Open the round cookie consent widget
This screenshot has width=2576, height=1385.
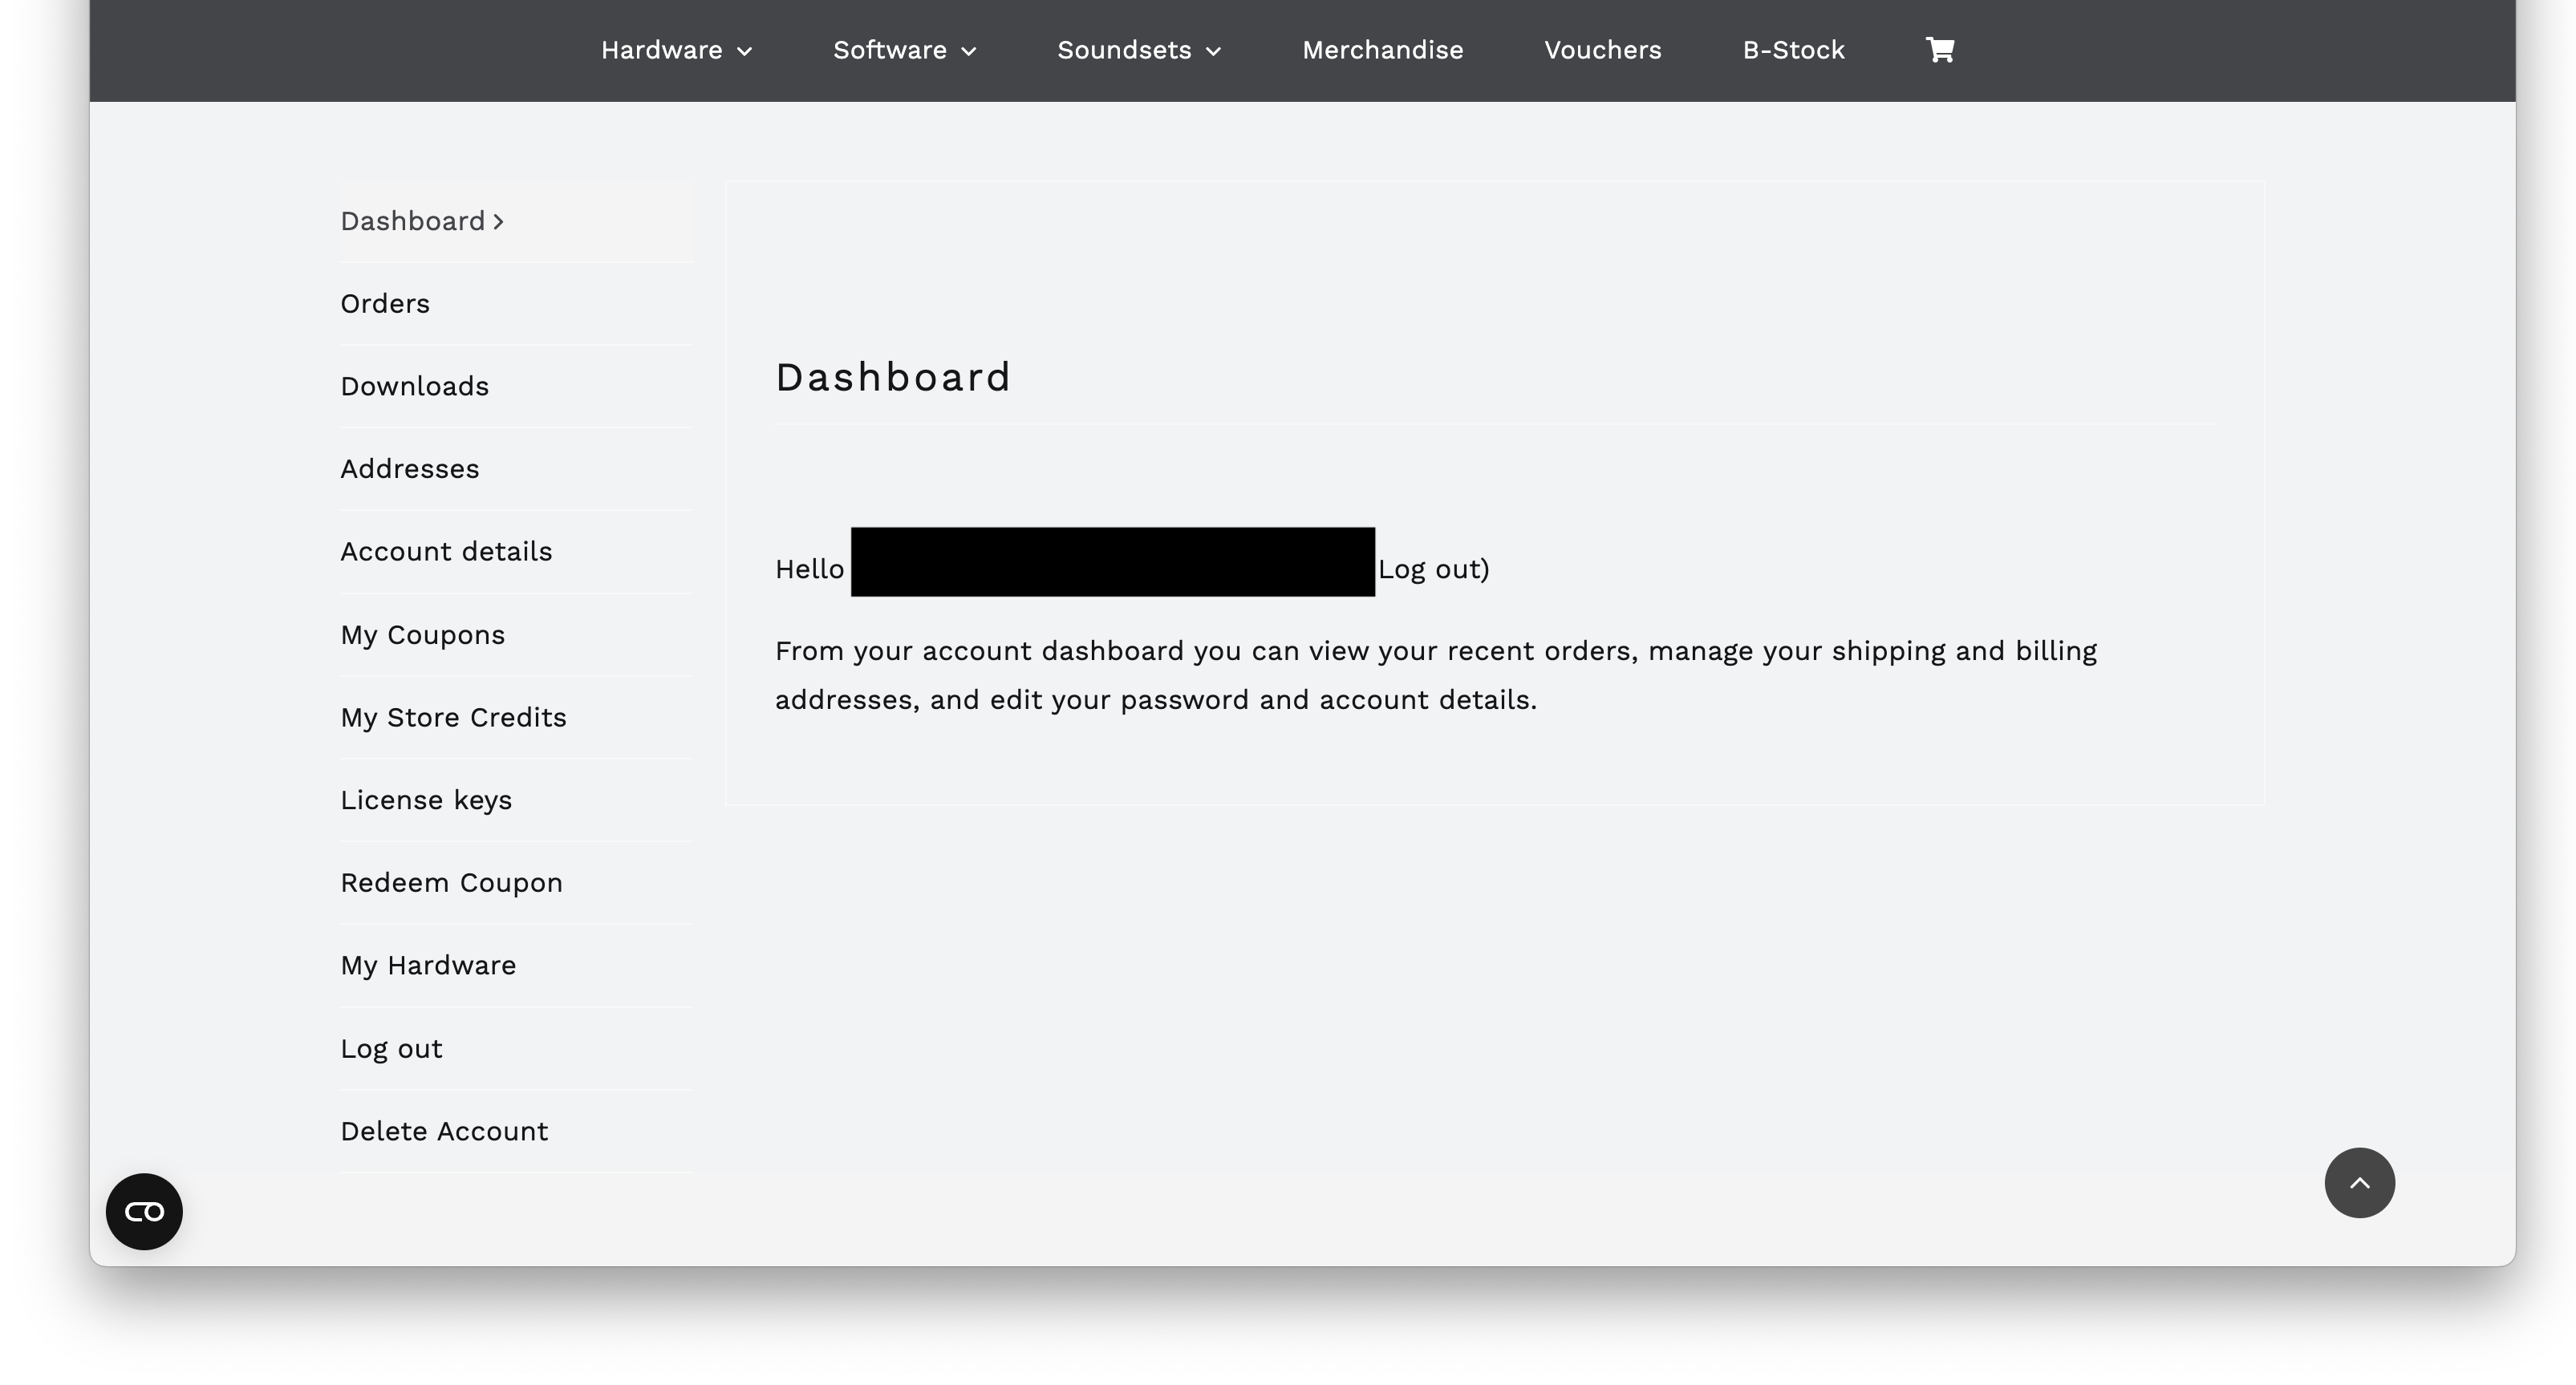click(144, 1211)
